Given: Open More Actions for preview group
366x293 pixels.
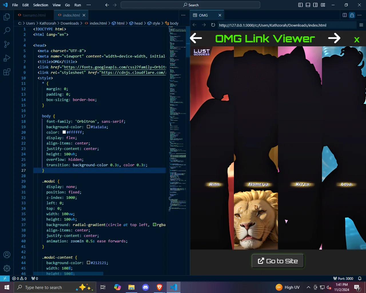Looking at the screenshot, I should (x=360, y=15).
